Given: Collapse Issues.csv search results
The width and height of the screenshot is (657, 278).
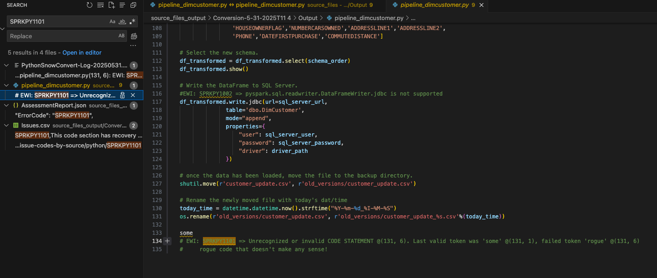Looking at the screenshot, I should [6, 126].
